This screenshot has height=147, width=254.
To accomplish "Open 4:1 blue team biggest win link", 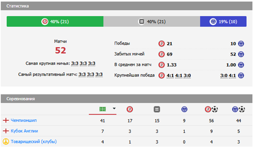I will pyautogui.click(x=232, y=75).
